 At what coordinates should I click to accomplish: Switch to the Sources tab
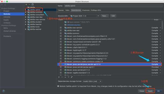tap(61, 10)
